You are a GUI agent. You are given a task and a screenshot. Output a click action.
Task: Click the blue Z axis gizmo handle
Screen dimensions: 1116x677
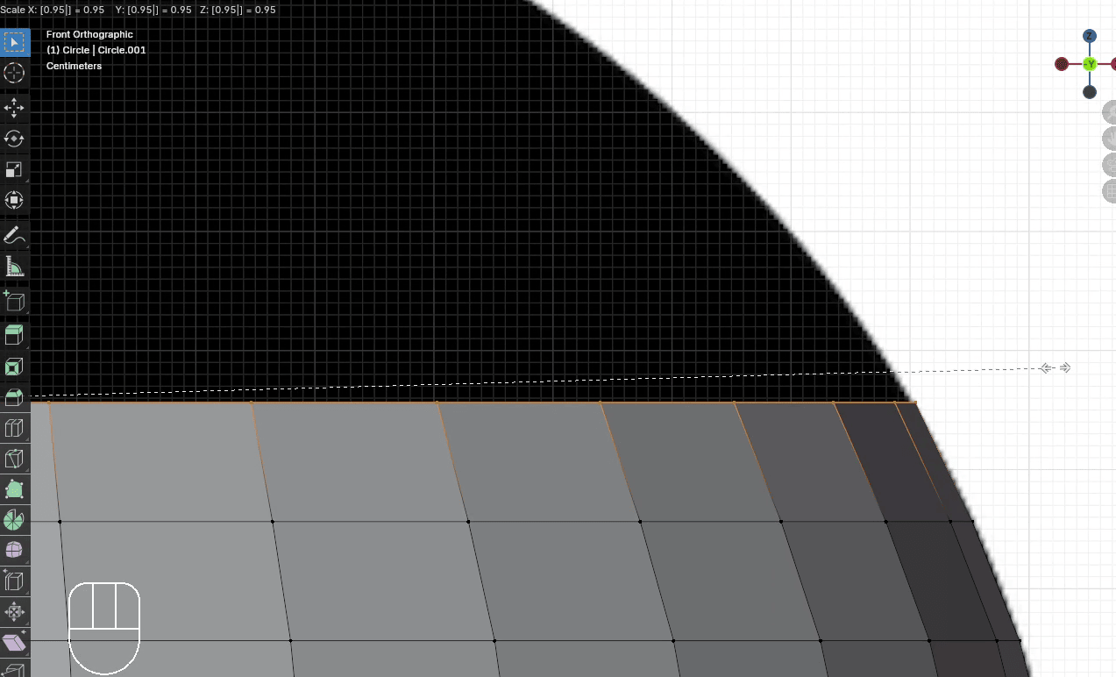pyautogui.click(x=1089, y=36)
